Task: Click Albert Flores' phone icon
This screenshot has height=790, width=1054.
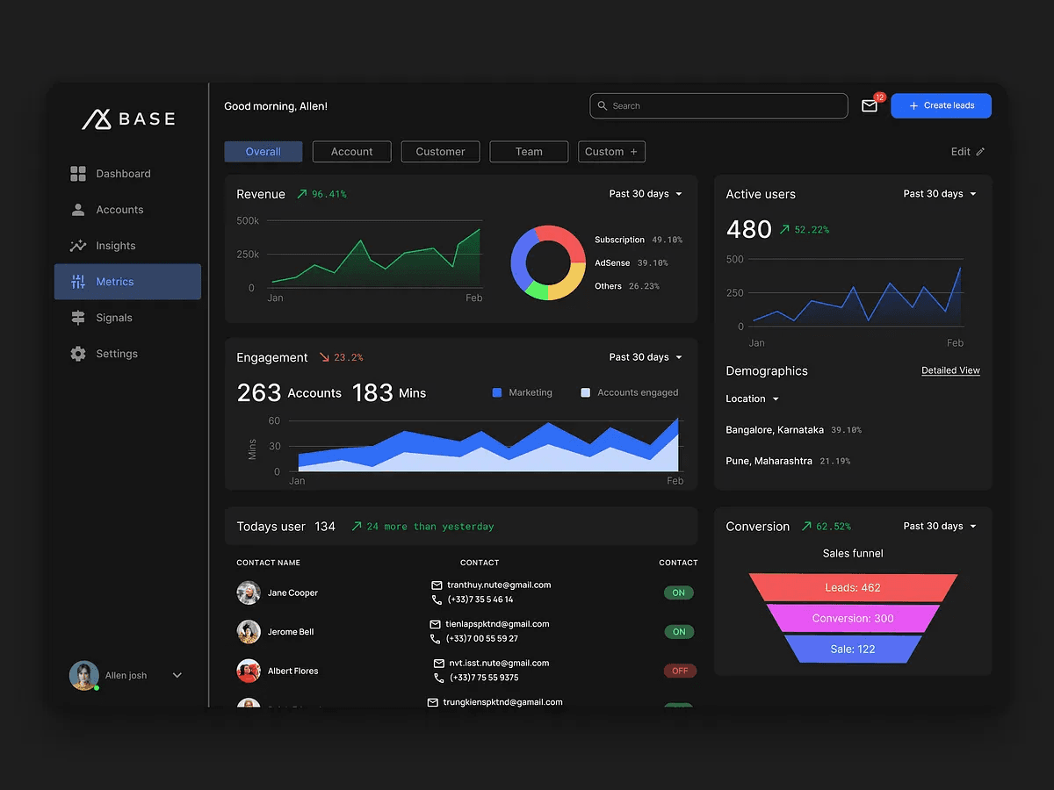Action: [439, 678]
